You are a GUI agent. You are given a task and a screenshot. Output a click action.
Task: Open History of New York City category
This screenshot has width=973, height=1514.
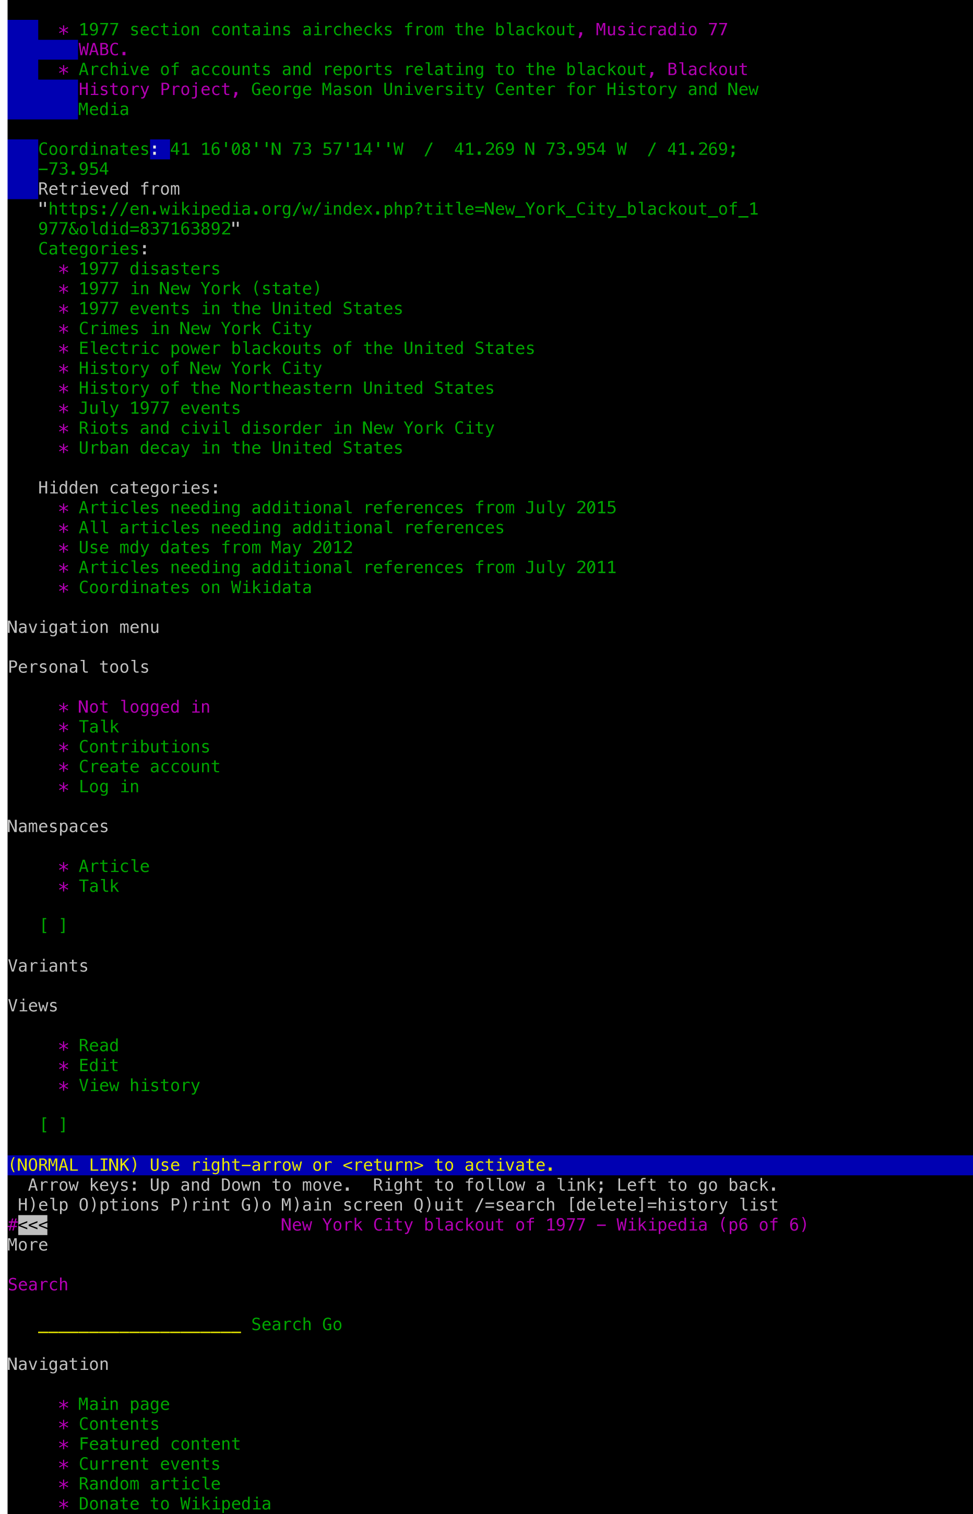(x=200, y=369)
